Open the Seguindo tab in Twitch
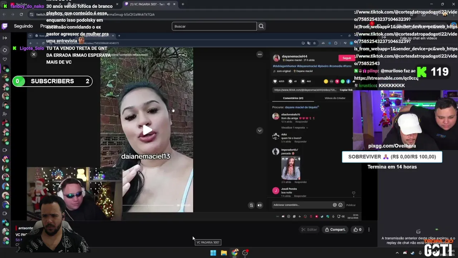This screenshot has width=458, height=258. pos(23,26)
